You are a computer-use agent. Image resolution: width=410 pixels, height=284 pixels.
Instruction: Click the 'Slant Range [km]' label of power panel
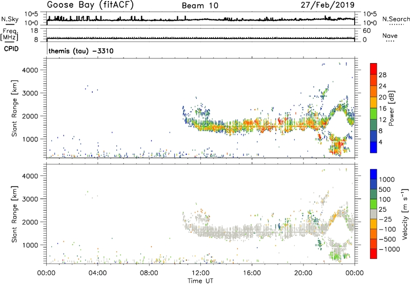[14, 108]
